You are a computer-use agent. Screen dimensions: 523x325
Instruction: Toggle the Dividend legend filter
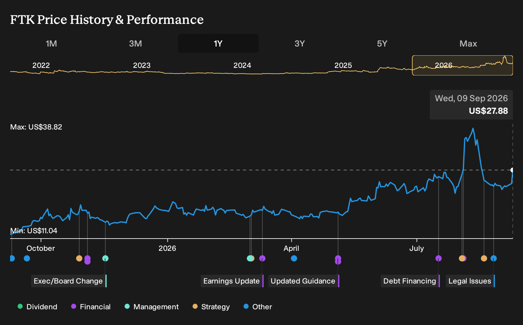[x=37, y=307]
